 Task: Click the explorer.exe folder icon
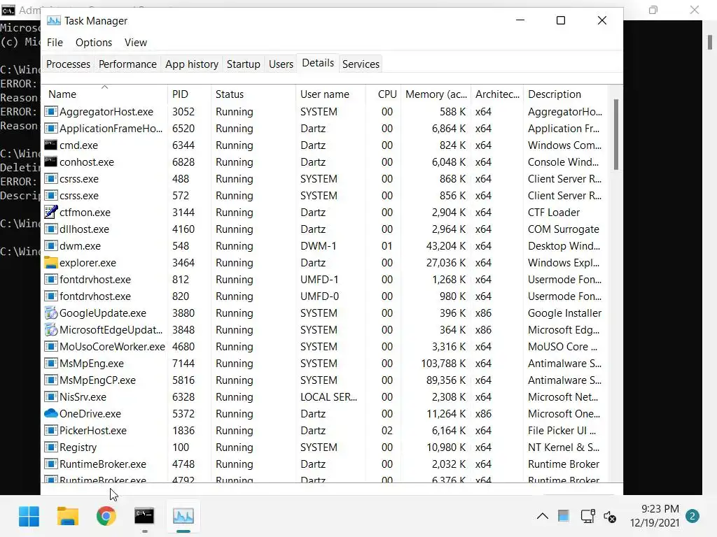click(x=50, y=263)
